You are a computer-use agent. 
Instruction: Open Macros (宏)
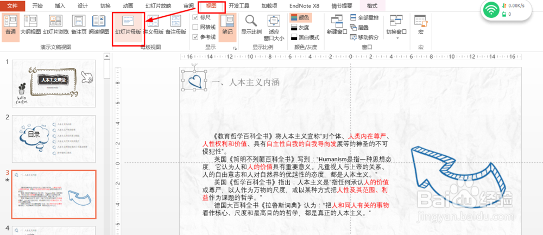point(421,25)
